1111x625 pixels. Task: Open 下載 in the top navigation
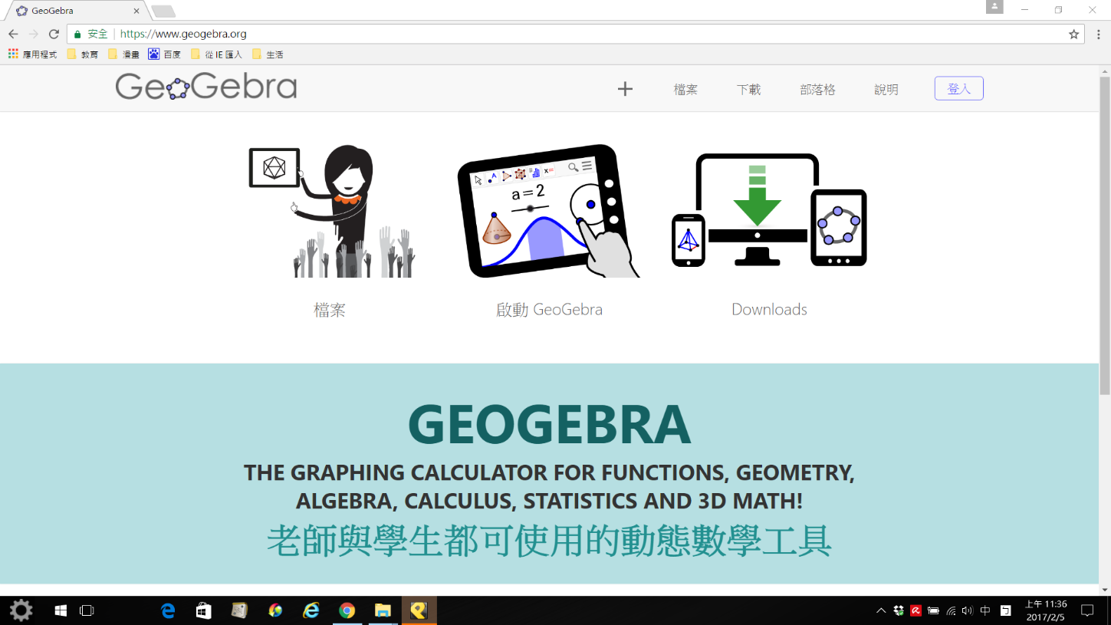point(748,90)
